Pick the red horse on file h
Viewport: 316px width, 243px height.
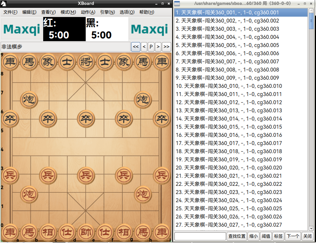(x=143, y=232)
